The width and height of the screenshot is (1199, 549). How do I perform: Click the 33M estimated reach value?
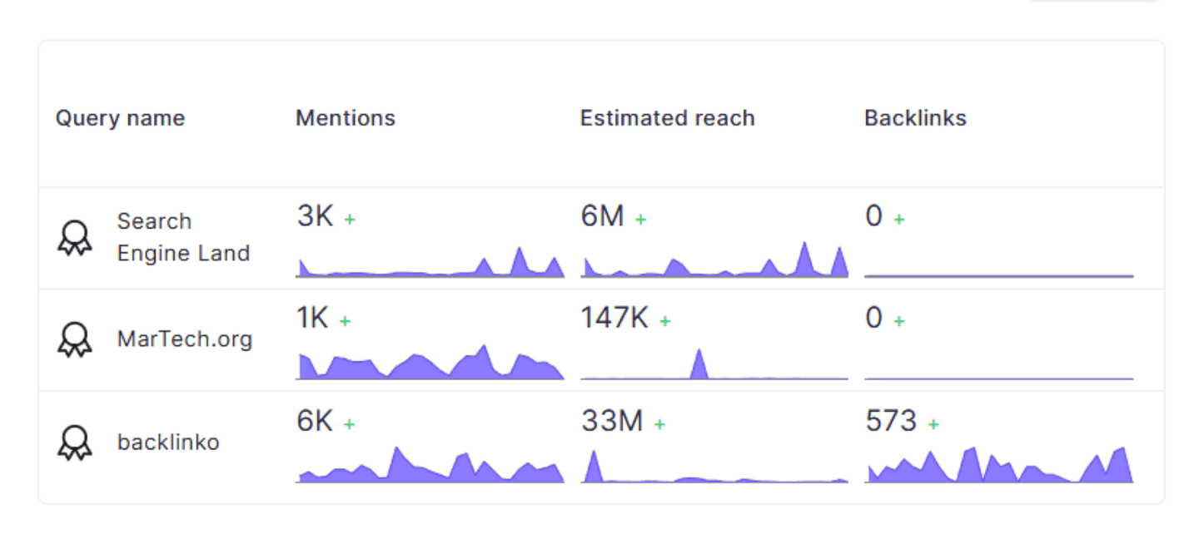pos(612,422)
